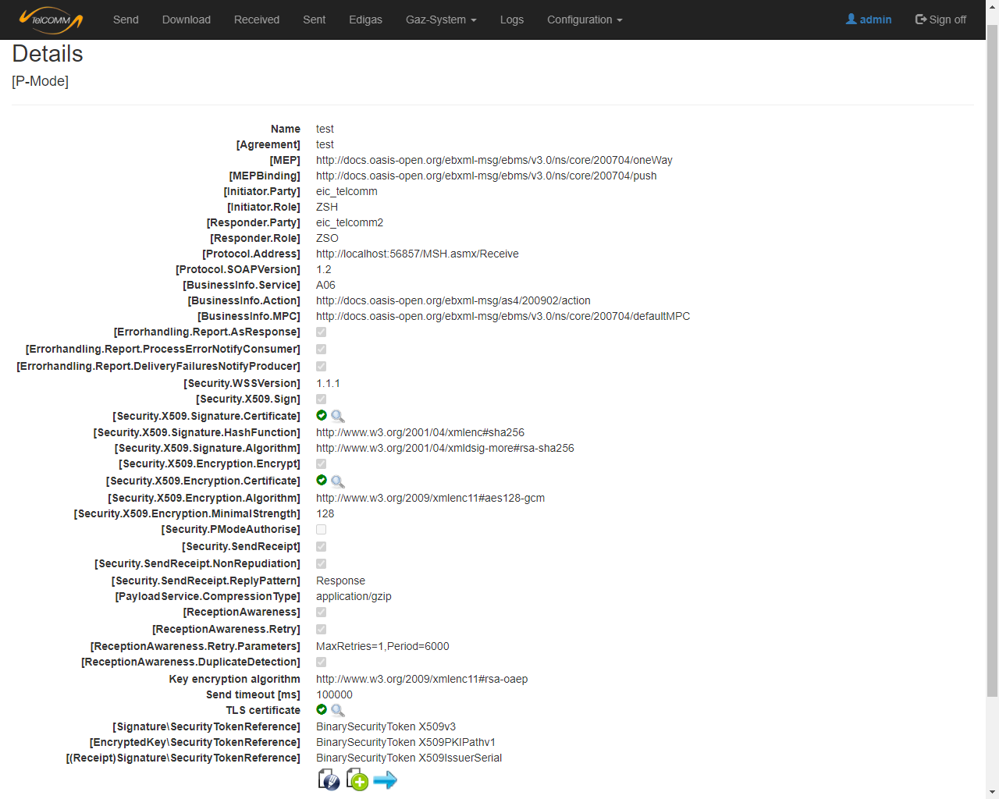Toggle SendReceipt.NonRepudiation checkbox
The image size is (999, 799).
[321, 564]
